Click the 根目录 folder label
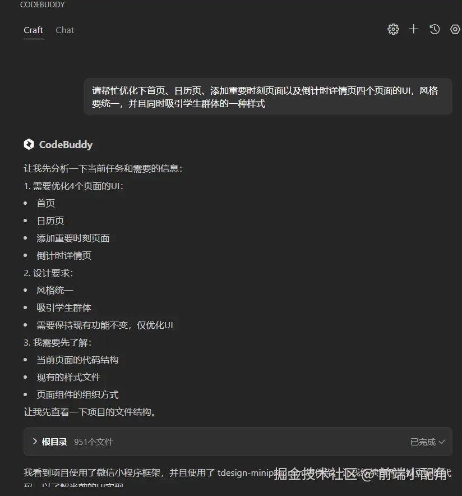 click(x=54, y=442)
